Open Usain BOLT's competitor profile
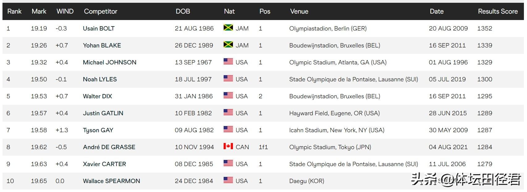Image resolution: width=527 pixels, height=192 pixels. pyautogui.click(x=99, y=28)
